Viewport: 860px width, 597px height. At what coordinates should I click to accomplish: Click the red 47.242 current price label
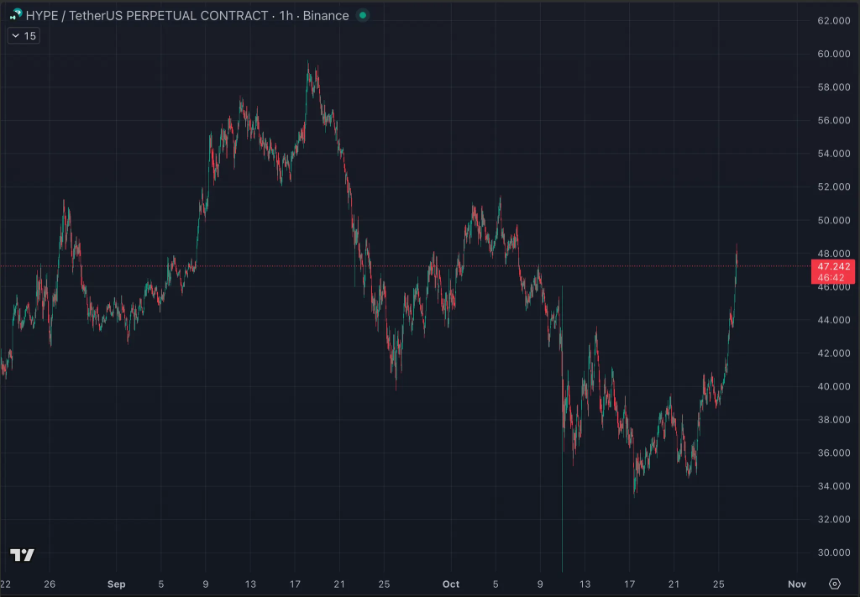832,266
